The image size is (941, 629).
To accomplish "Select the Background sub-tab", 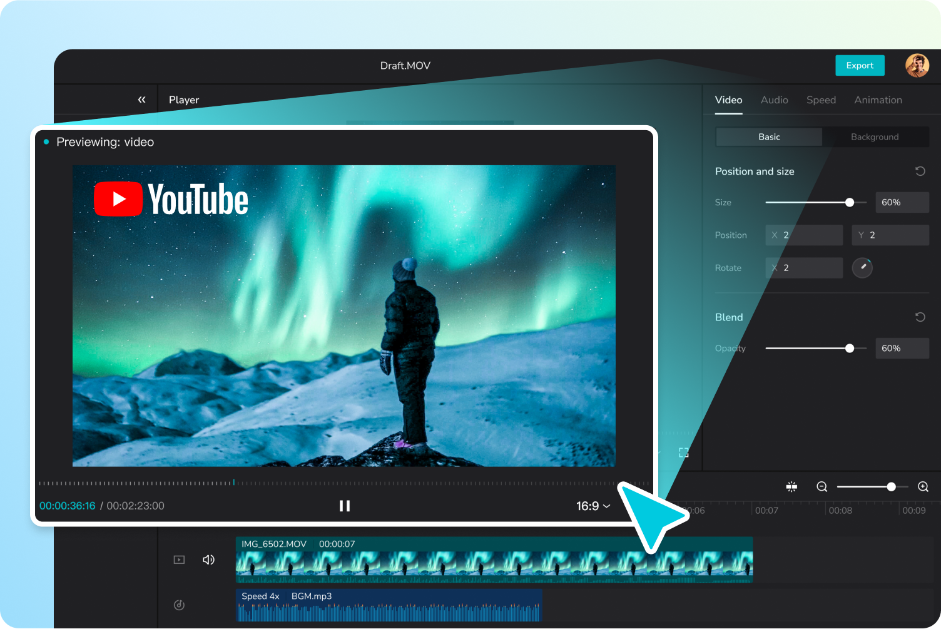I will pyautogui.click(x=875, y=137).
